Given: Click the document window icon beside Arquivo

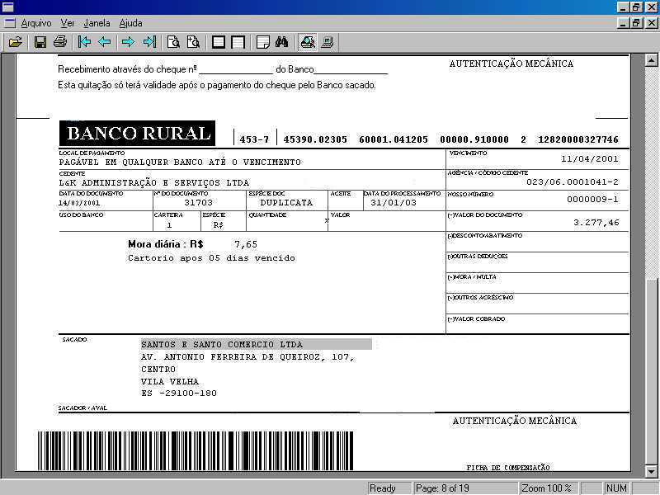Looking at the screenshot, I should (9, 23).
